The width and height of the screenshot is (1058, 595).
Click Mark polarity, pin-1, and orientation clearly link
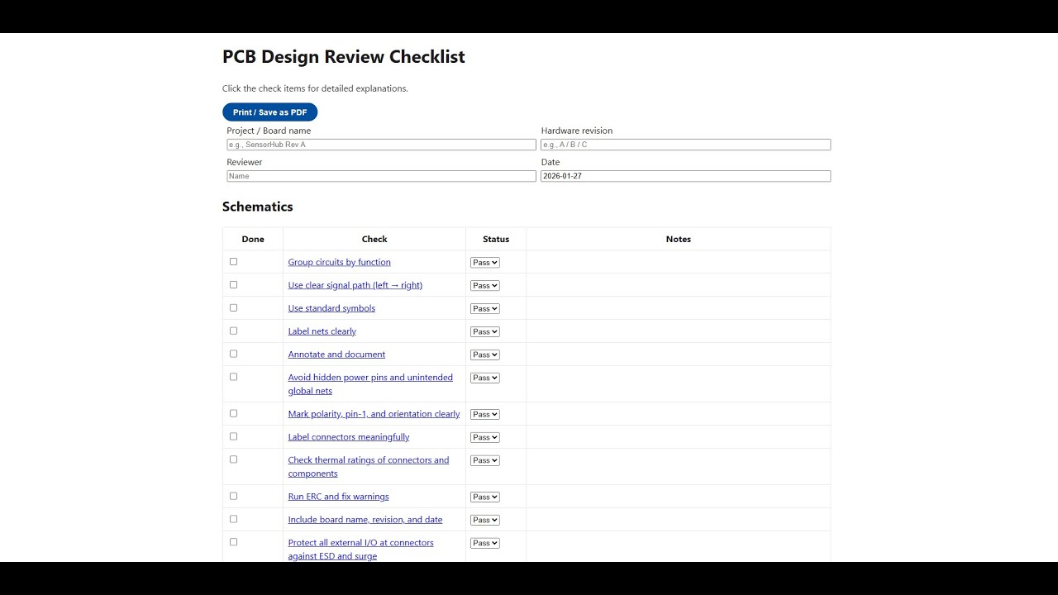click(x=374, y=414)
